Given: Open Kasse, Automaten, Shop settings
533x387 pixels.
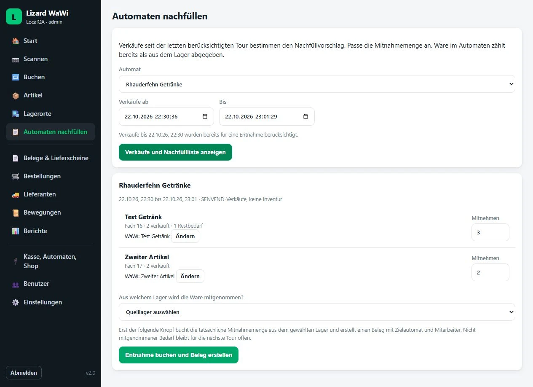Looking at the screenshot, I should pyautogui.click(x=51, y=261).
